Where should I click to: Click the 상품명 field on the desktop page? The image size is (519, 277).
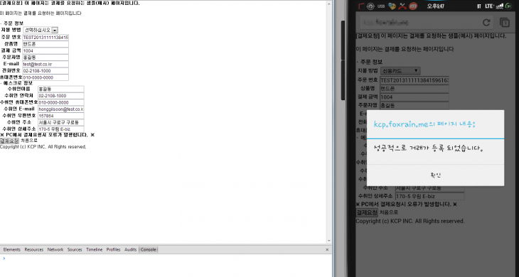[x=46, y=44]
